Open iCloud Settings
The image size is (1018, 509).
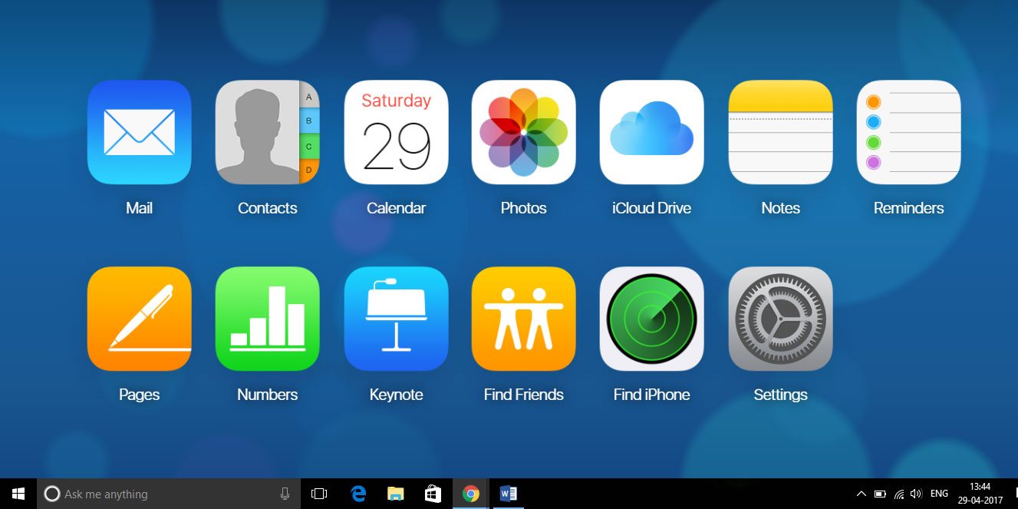pos(780,319)
